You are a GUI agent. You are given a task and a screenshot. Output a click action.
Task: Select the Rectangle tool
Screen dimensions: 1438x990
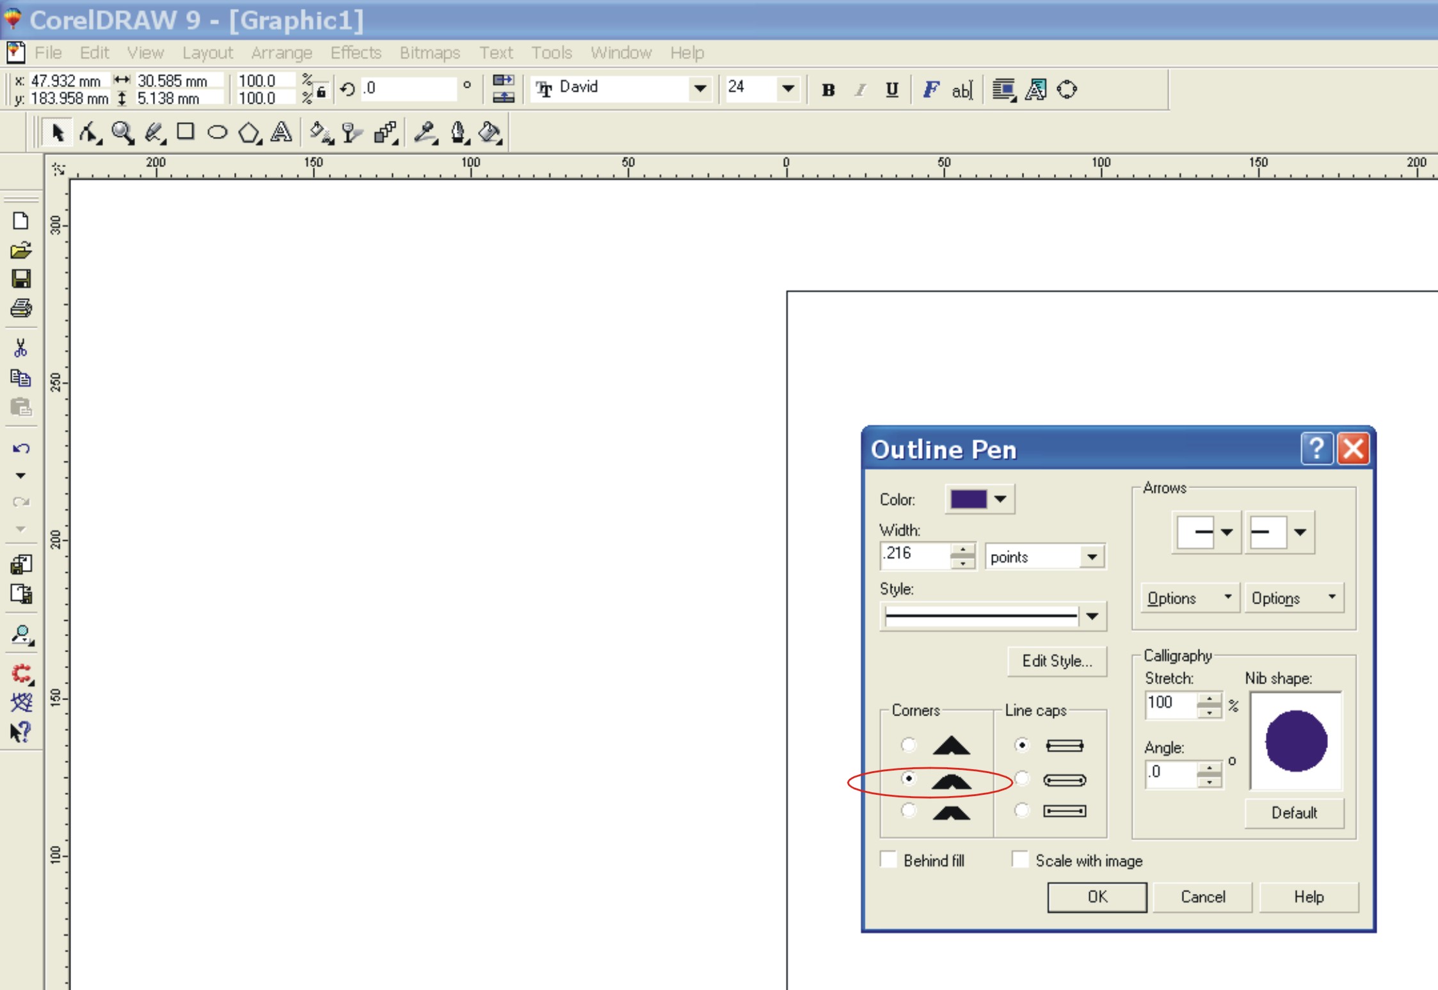click(x=186, y=132)
